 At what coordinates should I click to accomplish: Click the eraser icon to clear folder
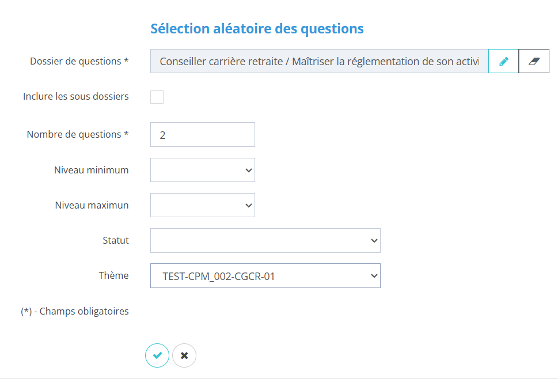tap(534, 61)
